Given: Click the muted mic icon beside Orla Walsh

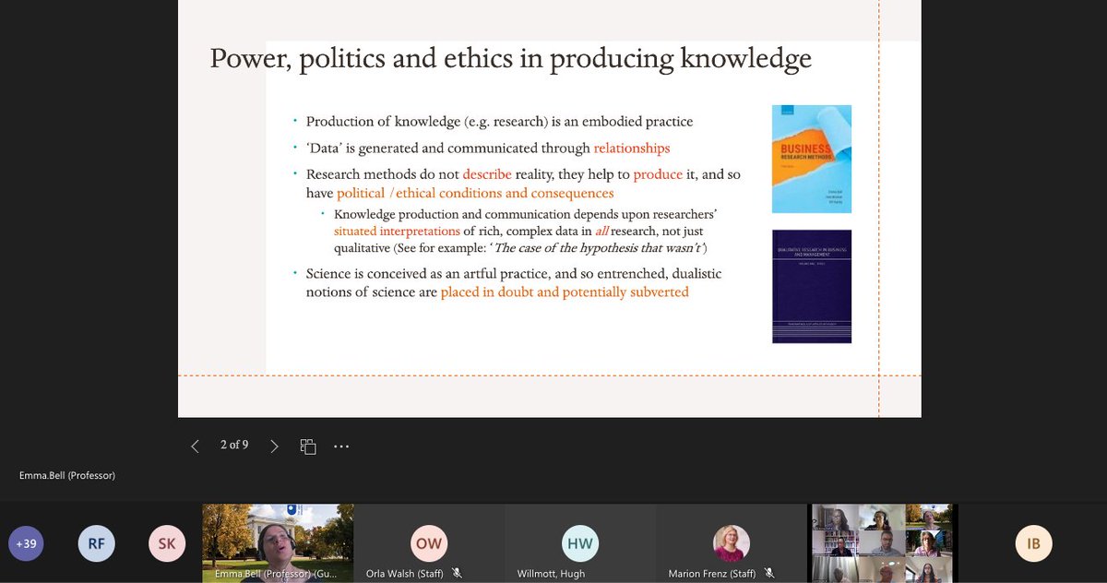Looking at the screenshot, I should (x=457, y=574).
